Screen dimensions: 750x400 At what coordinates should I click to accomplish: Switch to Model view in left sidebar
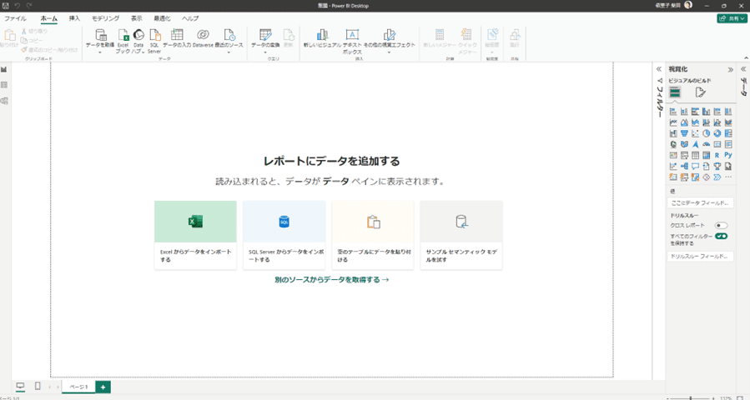click(4, 101)
